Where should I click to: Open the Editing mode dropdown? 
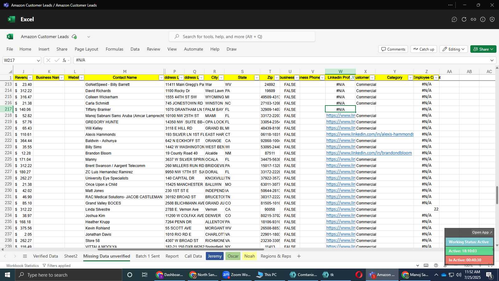click(x=454, y=49)
